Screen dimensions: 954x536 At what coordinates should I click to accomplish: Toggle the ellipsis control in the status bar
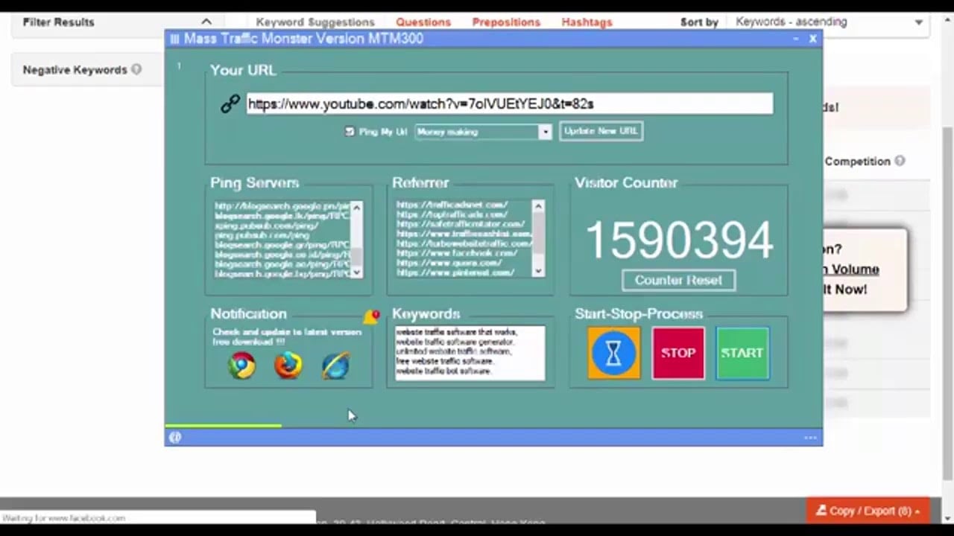pyautogui.click(x=809, y=437)
